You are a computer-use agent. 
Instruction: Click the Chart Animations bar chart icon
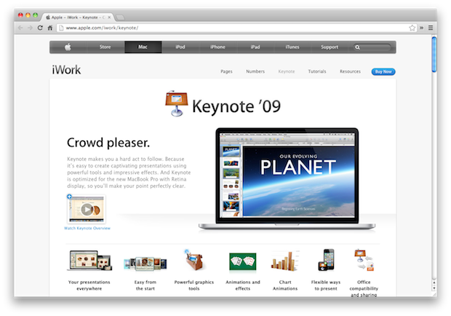click(x=285, y=261)
